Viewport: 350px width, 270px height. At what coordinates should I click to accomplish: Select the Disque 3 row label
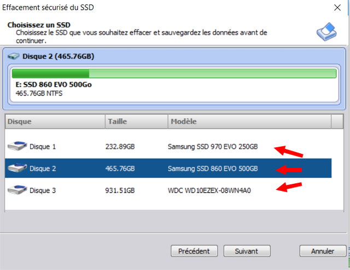[43, 190]
